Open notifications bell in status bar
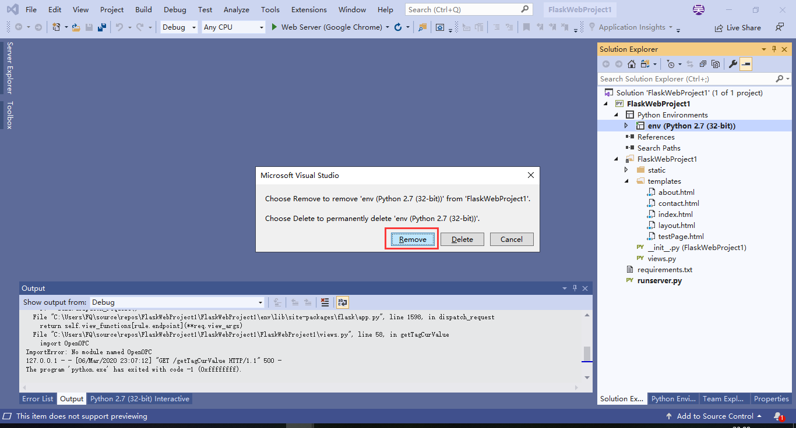 [x=778, y=416]
